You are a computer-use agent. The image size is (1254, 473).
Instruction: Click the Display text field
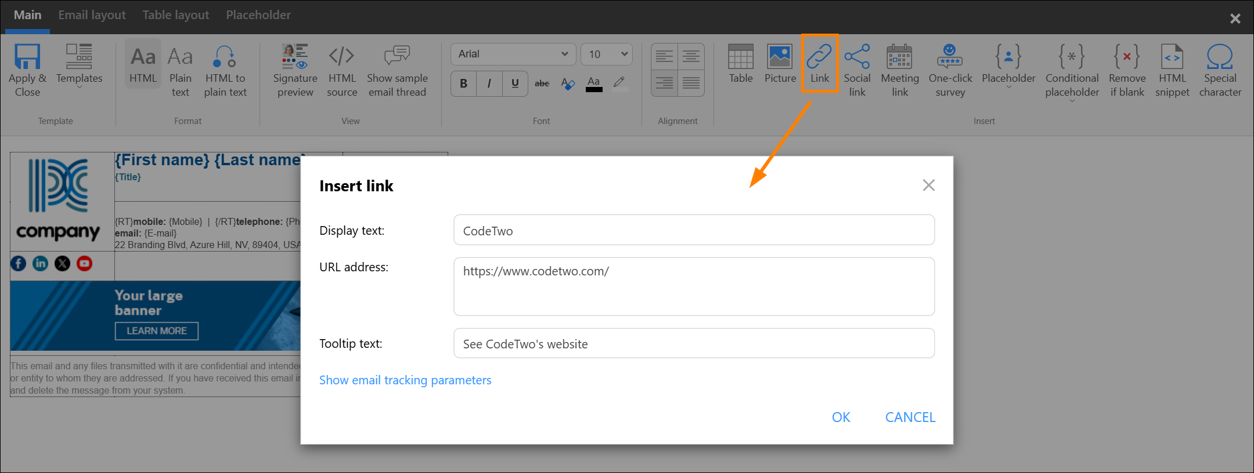(x=694, y=230)
